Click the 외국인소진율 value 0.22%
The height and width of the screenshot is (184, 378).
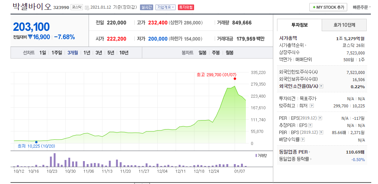coord(358,87)
